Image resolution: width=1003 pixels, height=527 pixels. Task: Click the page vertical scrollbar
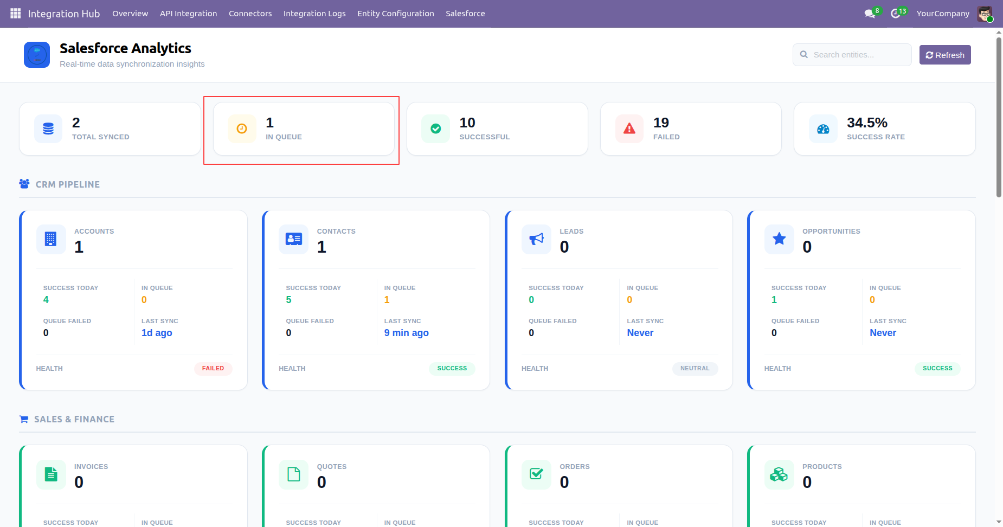click(999, 117)
